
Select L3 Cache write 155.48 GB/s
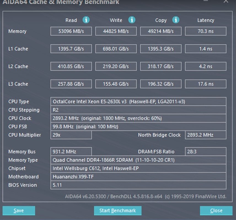tap(116, 84)
